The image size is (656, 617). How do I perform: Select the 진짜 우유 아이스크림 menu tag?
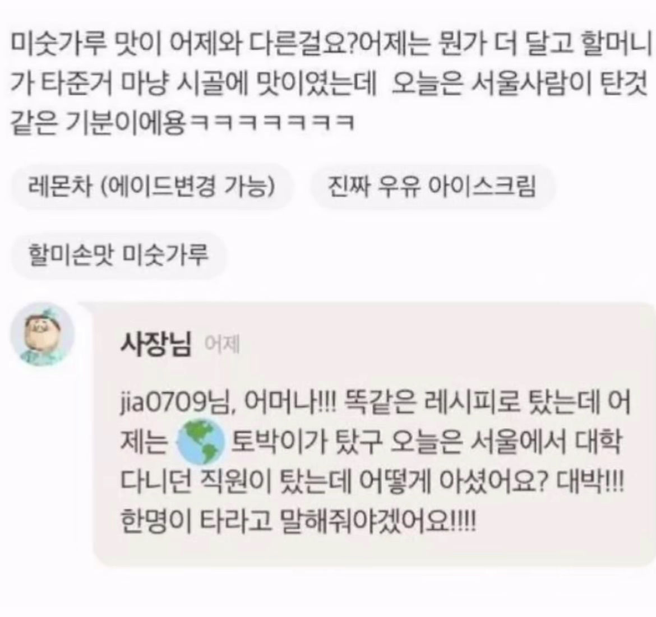tap(432, 187)
